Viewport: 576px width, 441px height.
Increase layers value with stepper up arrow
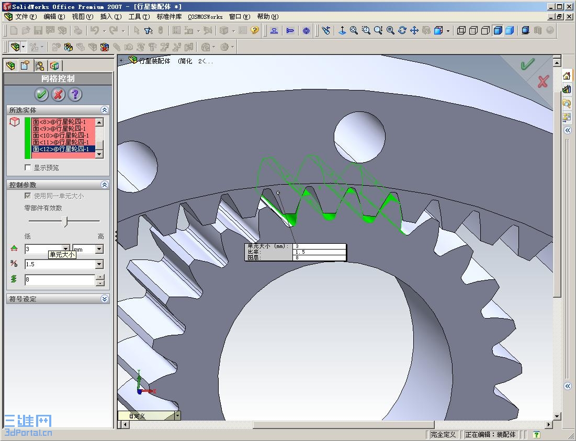coord(99,277)
